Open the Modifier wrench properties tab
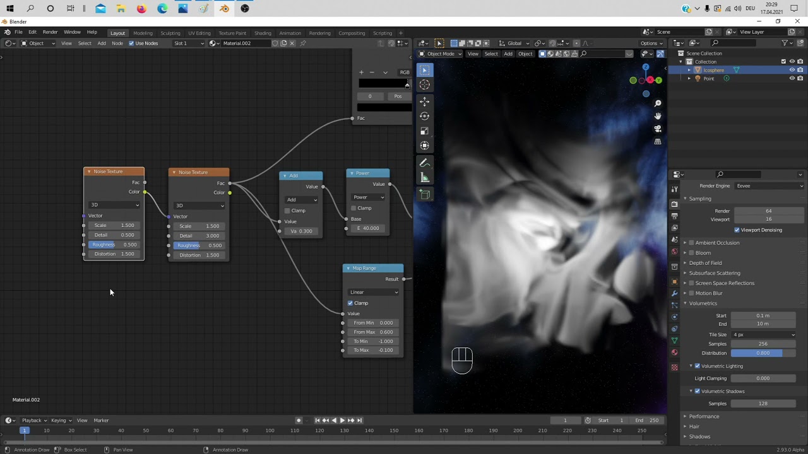 pyautogui.click(x=674, y=293)
